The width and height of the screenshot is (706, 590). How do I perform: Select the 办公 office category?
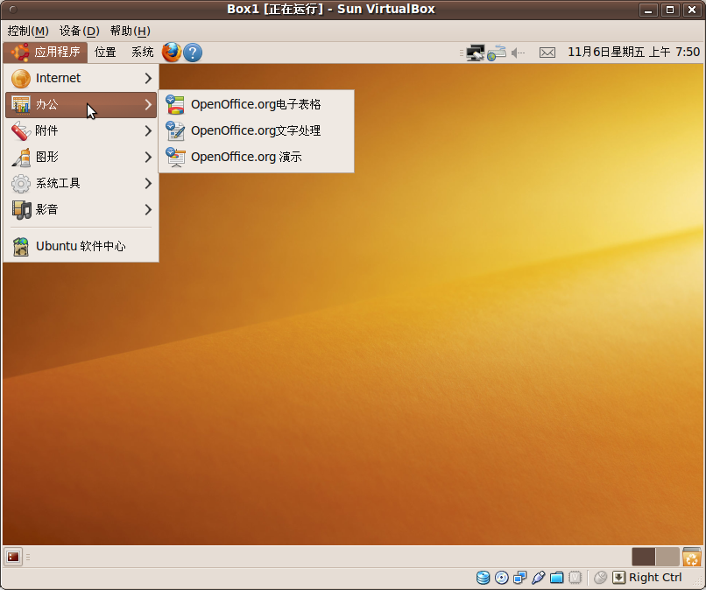coord(81,105)
